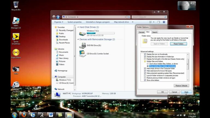The height and width of the screenshot is (118, 210).
Task: Select Don't show hidden files radio button
Action: click(x=148, y=64)
